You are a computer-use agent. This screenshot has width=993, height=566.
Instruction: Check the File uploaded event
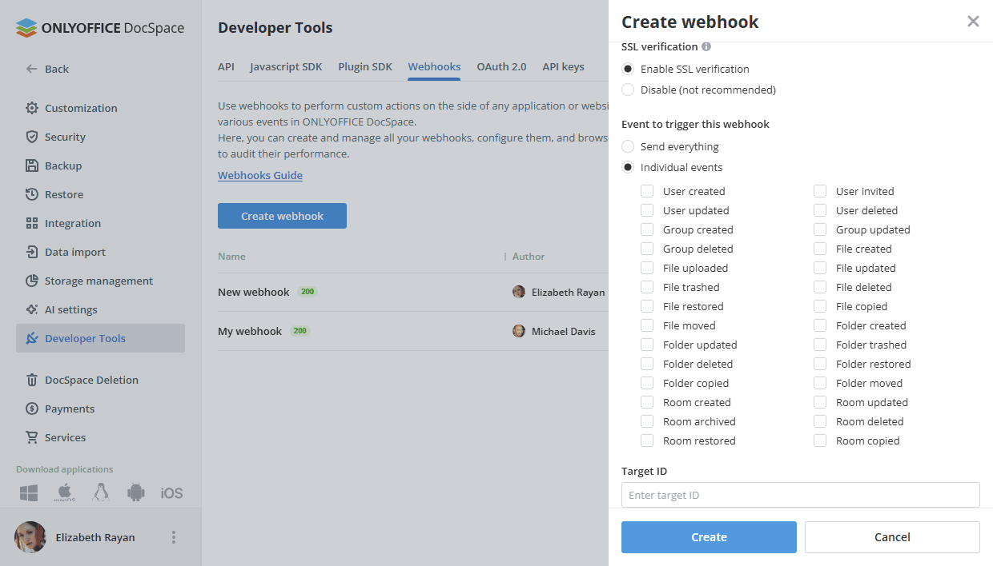coord(646,268)
